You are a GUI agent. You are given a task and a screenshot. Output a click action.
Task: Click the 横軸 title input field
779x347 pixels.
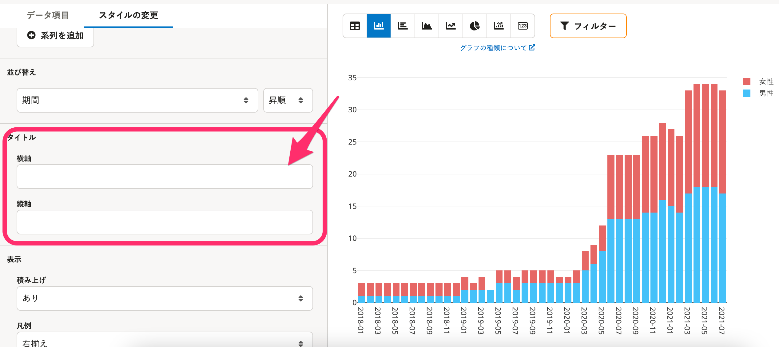pos(165,177)
